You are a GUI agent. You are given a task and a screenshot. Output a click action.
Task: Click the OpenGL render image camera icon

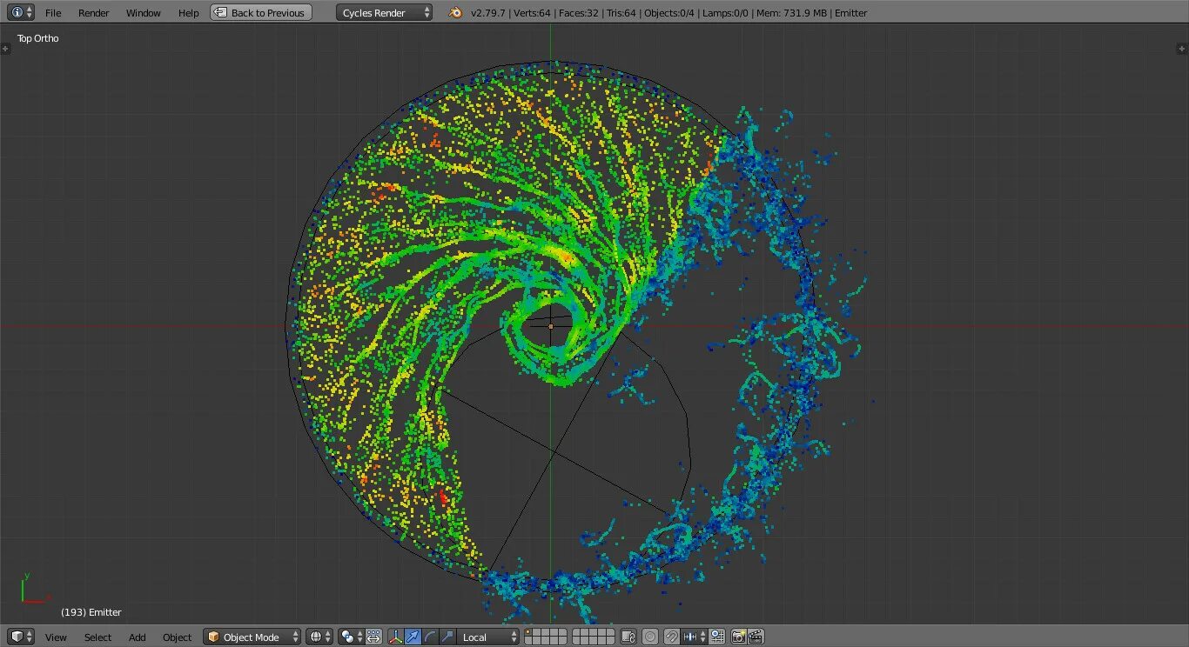[x=738, y=637]
